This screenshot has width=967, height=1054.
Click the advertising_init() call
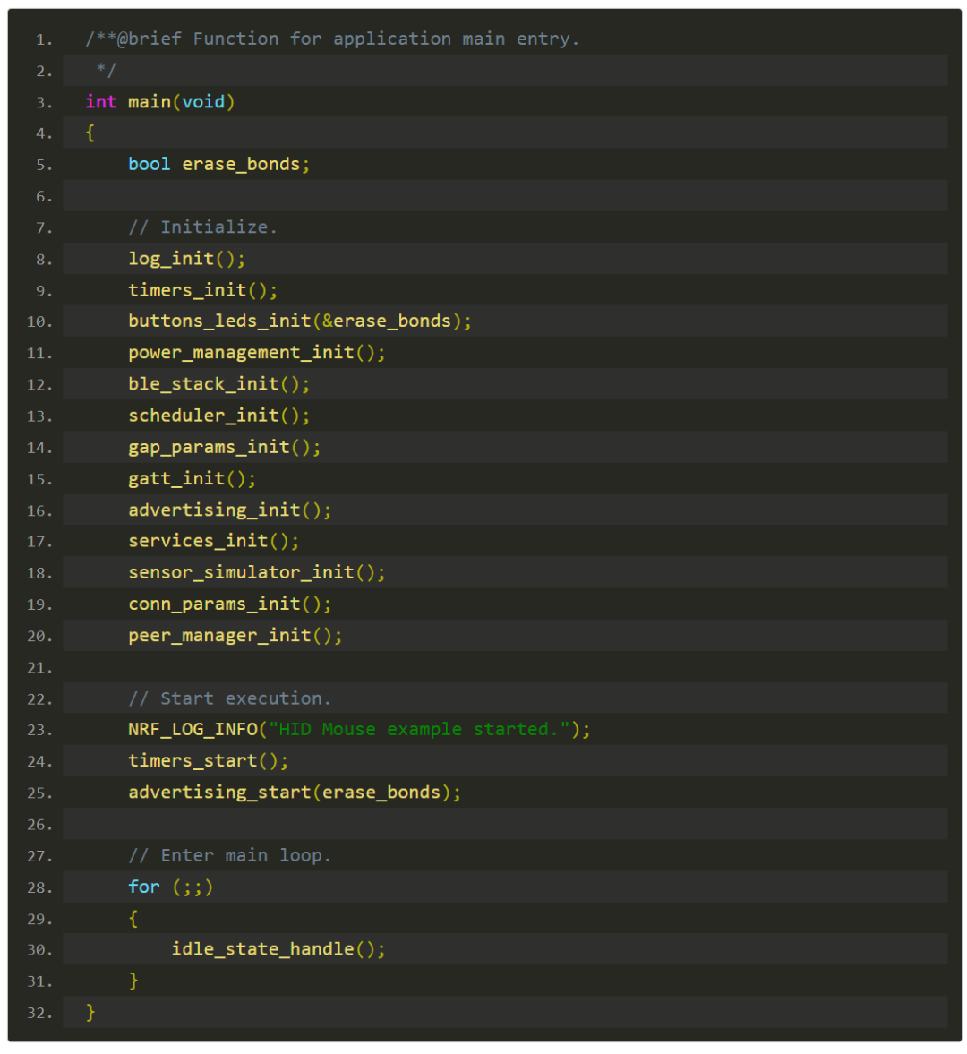(230, 510)
